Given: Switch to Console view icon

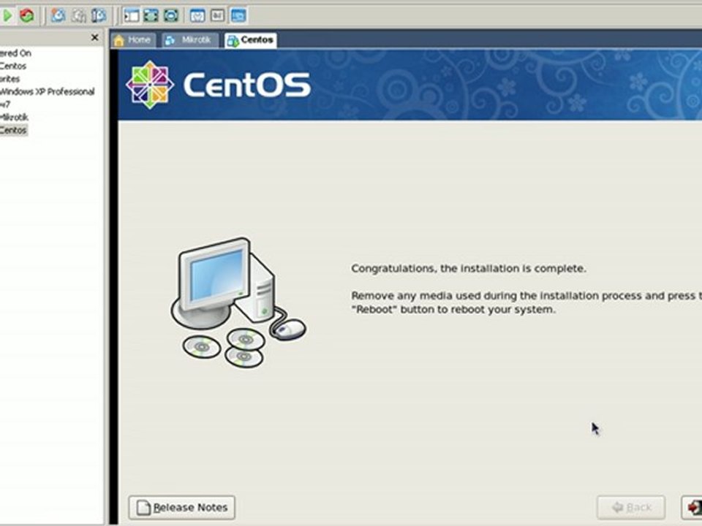Looking at the screenshot, I should [238, 15].
